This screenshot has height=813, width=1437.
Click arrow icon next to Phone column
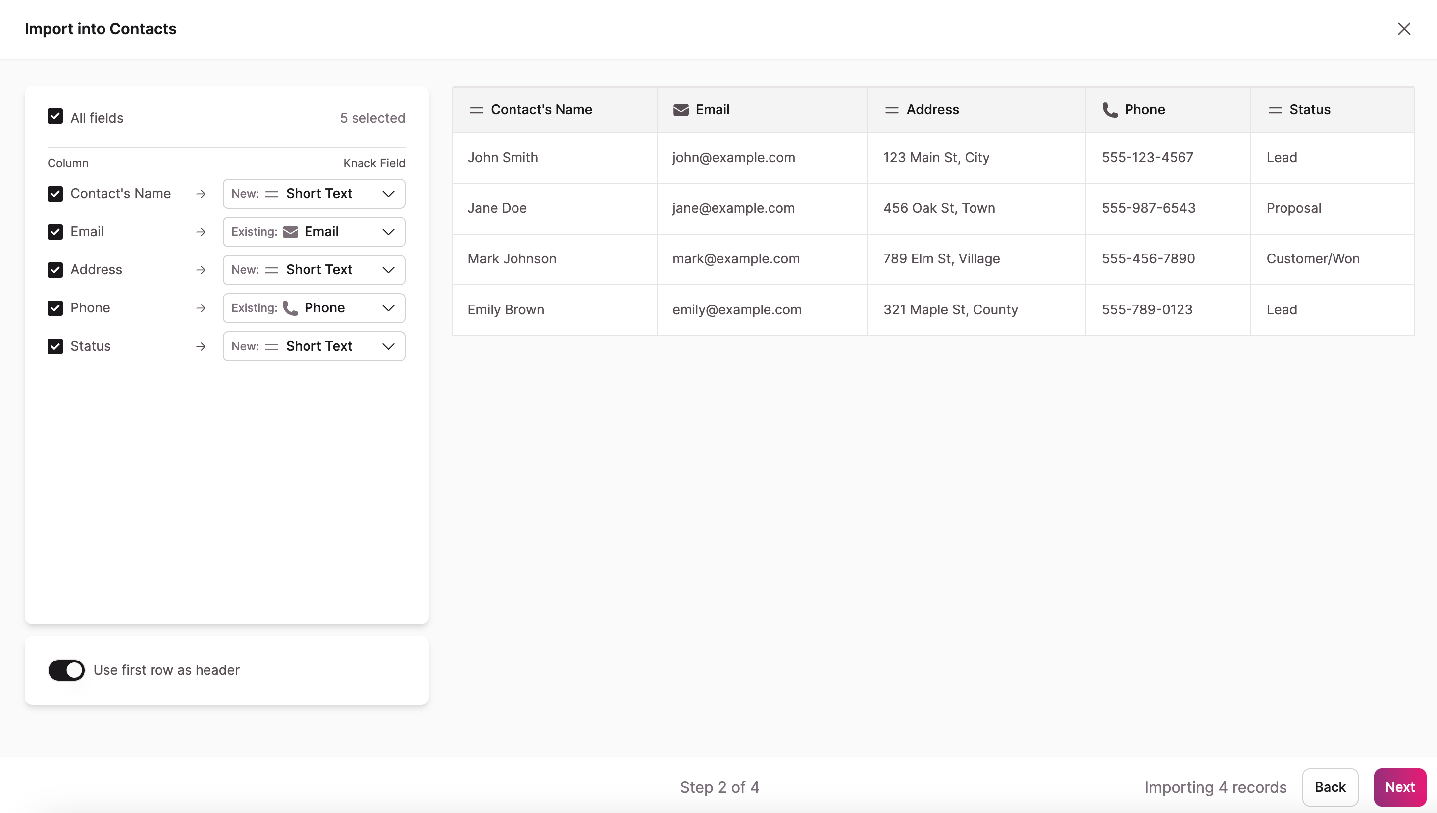click(x=201, y=308)
